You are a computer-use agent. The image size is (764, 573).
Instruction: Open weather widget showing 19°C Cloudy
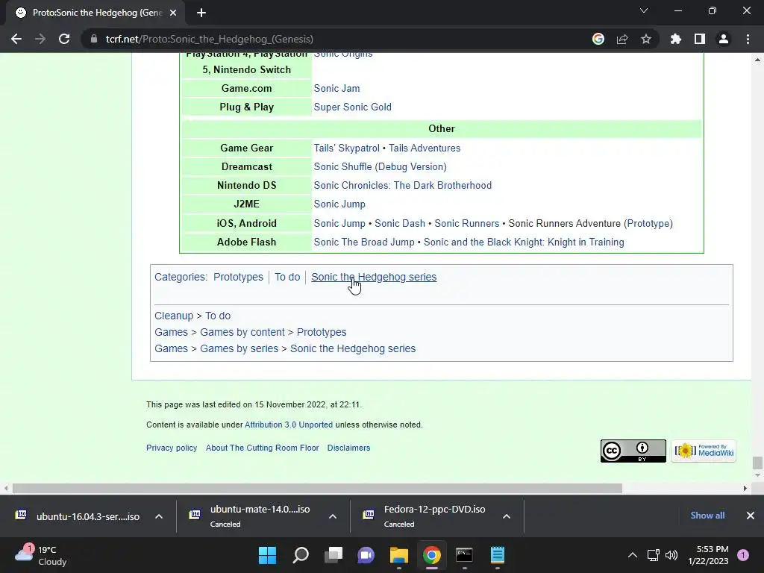[42, 555]
